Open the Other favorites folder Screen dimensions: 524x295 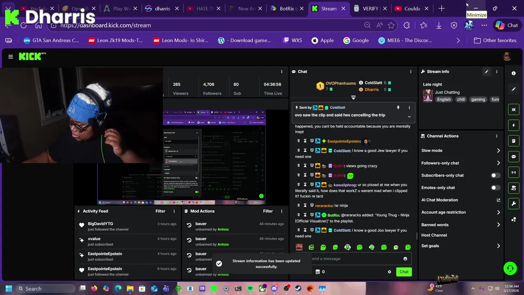pos(495,41)
